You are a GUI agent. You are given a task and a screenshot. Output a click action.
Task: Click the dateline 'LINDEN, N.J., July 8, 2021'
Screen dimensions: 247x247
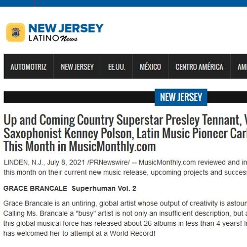[x=44, y=163]
